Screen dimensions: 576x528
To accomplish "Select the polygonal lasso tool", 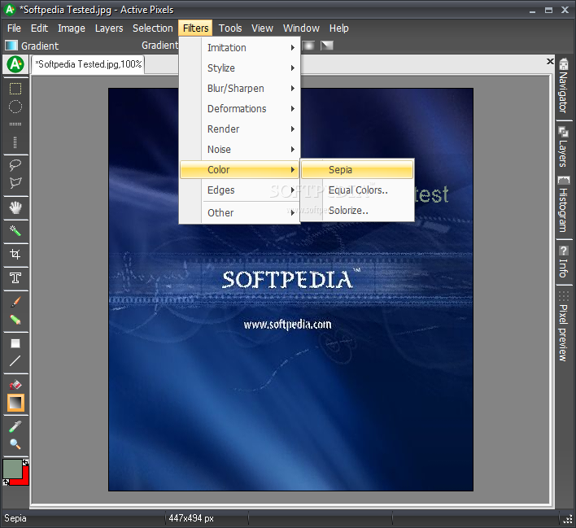I will (x=15, y=182).
